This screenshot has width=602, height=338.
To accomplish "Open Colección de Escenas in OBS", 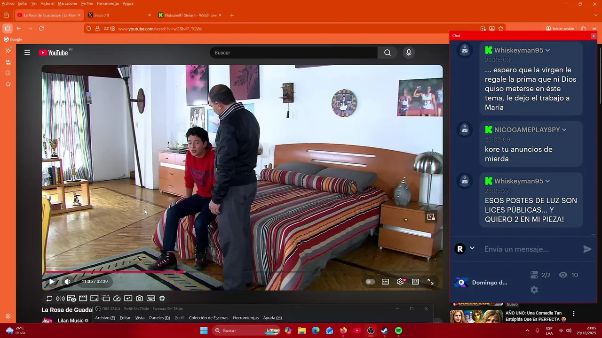I will point(208,318).
